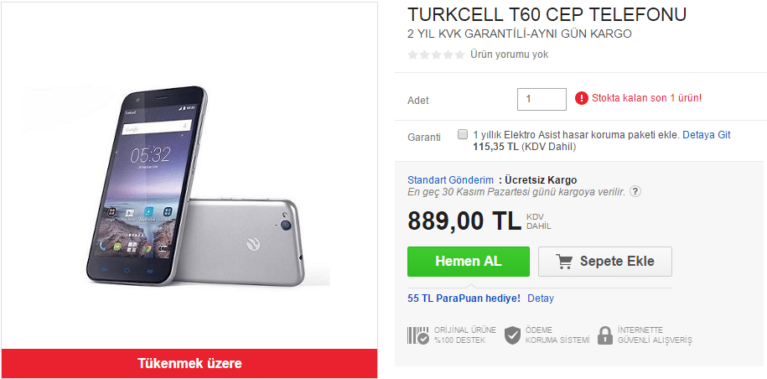Click the 889,00 TL price

coord(464,221)
